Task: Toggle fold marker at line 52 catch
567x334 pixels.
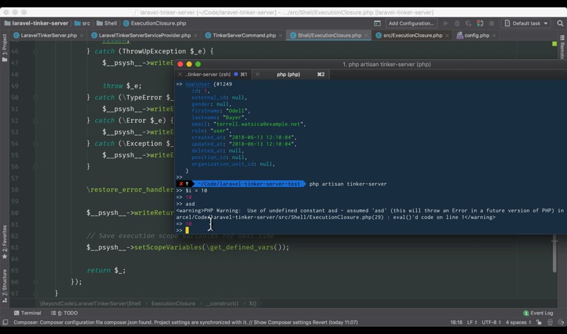Action: click(x=36, y=121)
